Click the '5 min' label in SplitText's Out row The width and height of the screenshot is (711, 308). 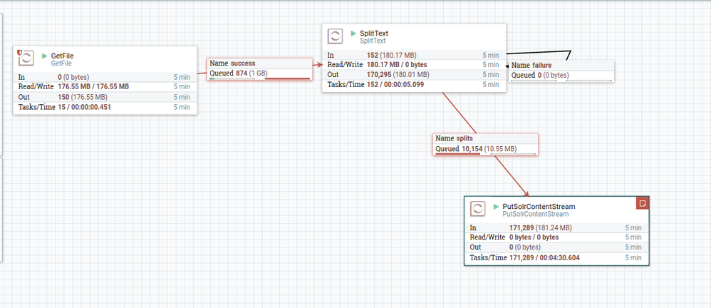pyautogui.click(x=491, y=74)
